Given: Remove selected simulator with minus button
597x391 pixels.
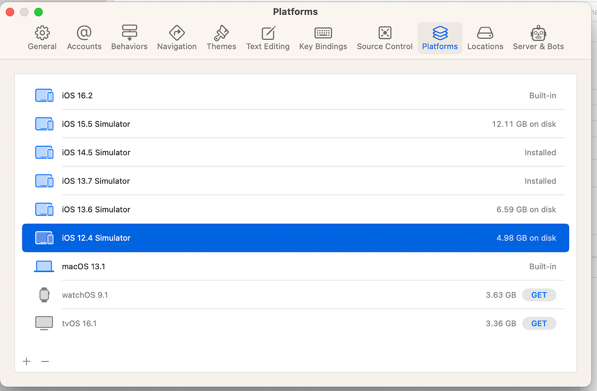Looking at the screenshot, I should coord(45,361).
